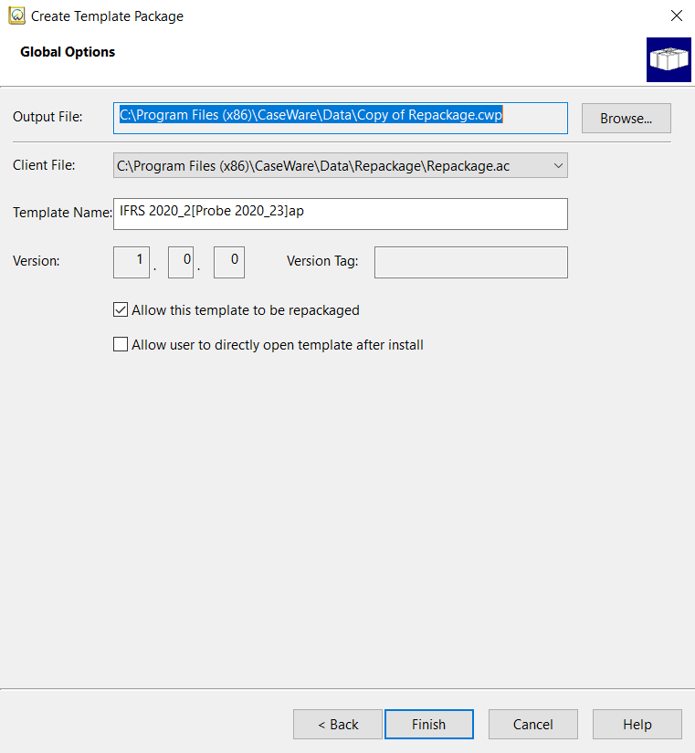Open Help for this dialog
The width and height of the screenshot is (695, 753).
[x=637, y=724]
